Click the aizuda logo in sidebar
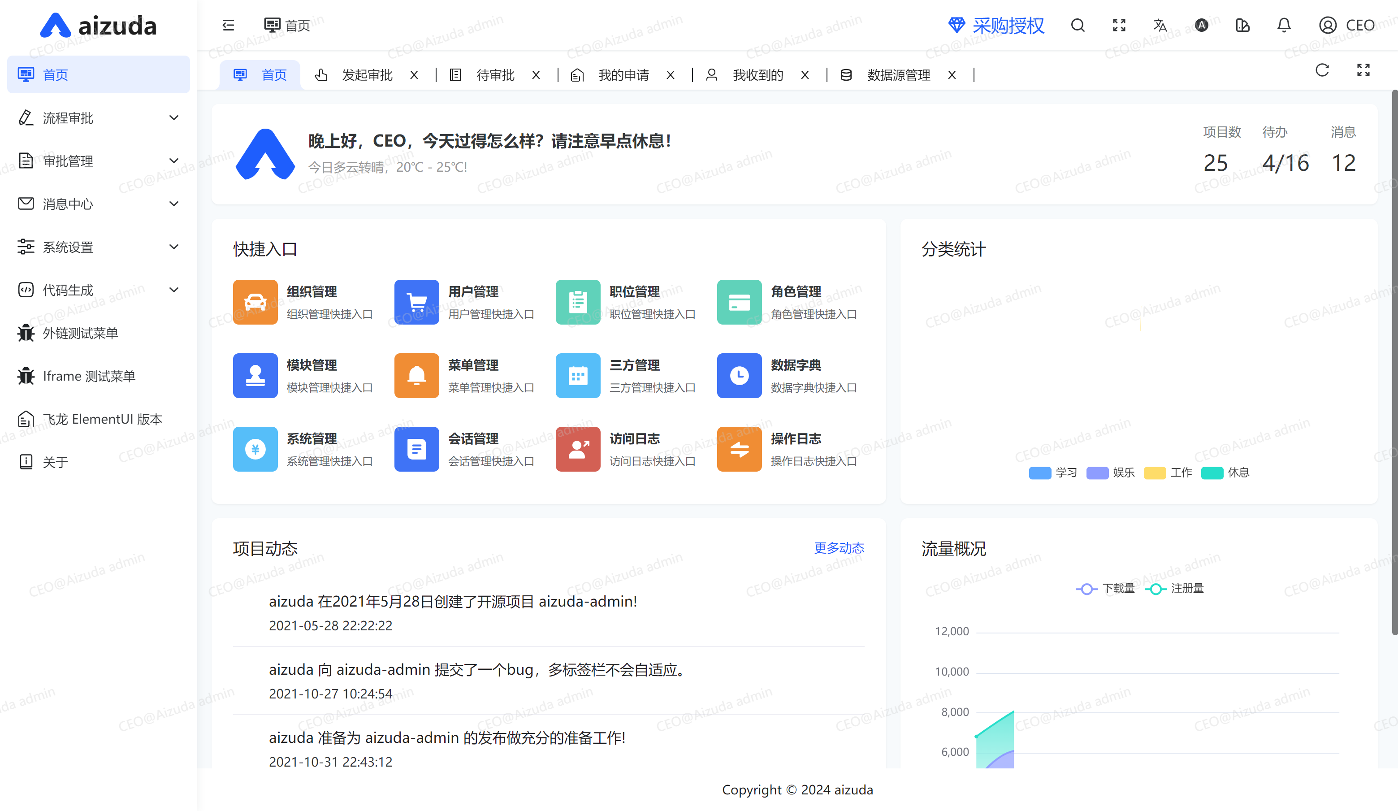 (98, 26)
